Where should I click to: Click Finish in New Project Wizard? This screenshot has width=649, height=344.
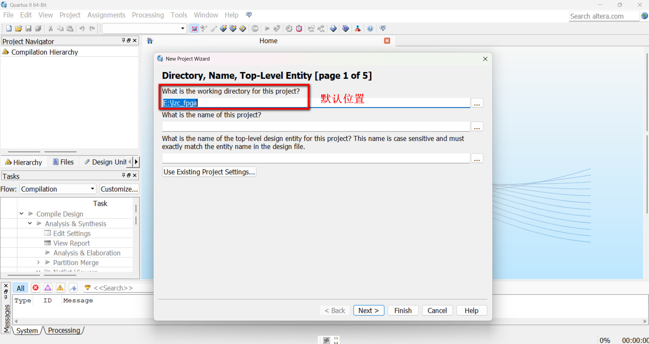pyautogui.click(x=403, y=311)
